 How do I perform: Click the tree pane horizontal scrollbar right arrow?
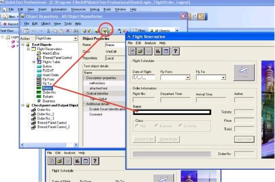[76, 145]
